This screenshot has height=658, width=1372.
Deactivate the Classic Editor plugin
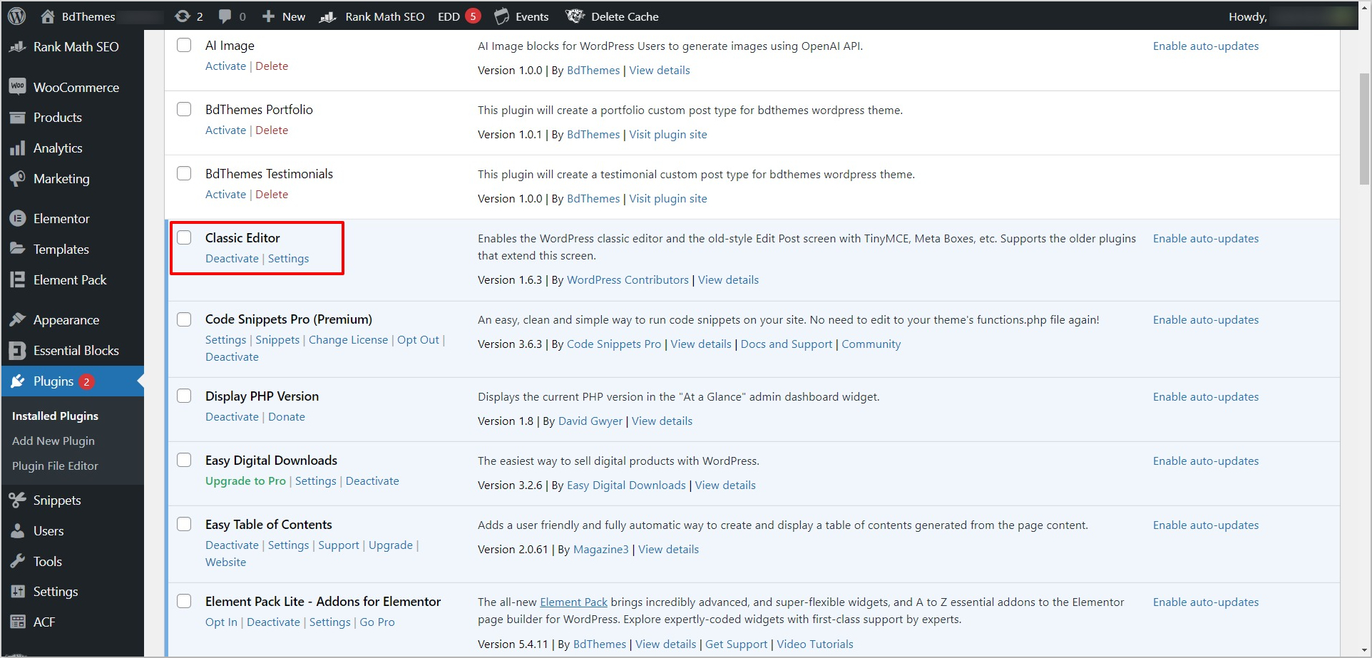[232, 258]
